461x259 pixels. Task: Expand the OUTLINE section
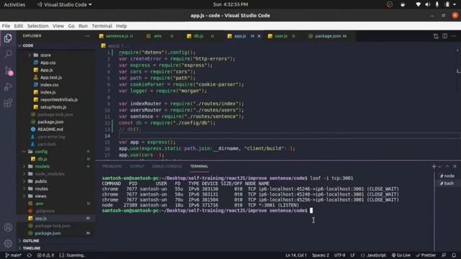[30, 241]
